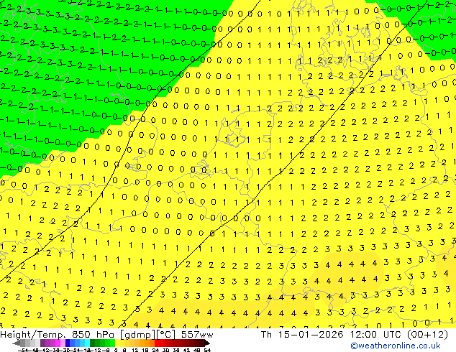
Task: Click the (00+12) forecast offset label
Action: click(x=427, y=335)
